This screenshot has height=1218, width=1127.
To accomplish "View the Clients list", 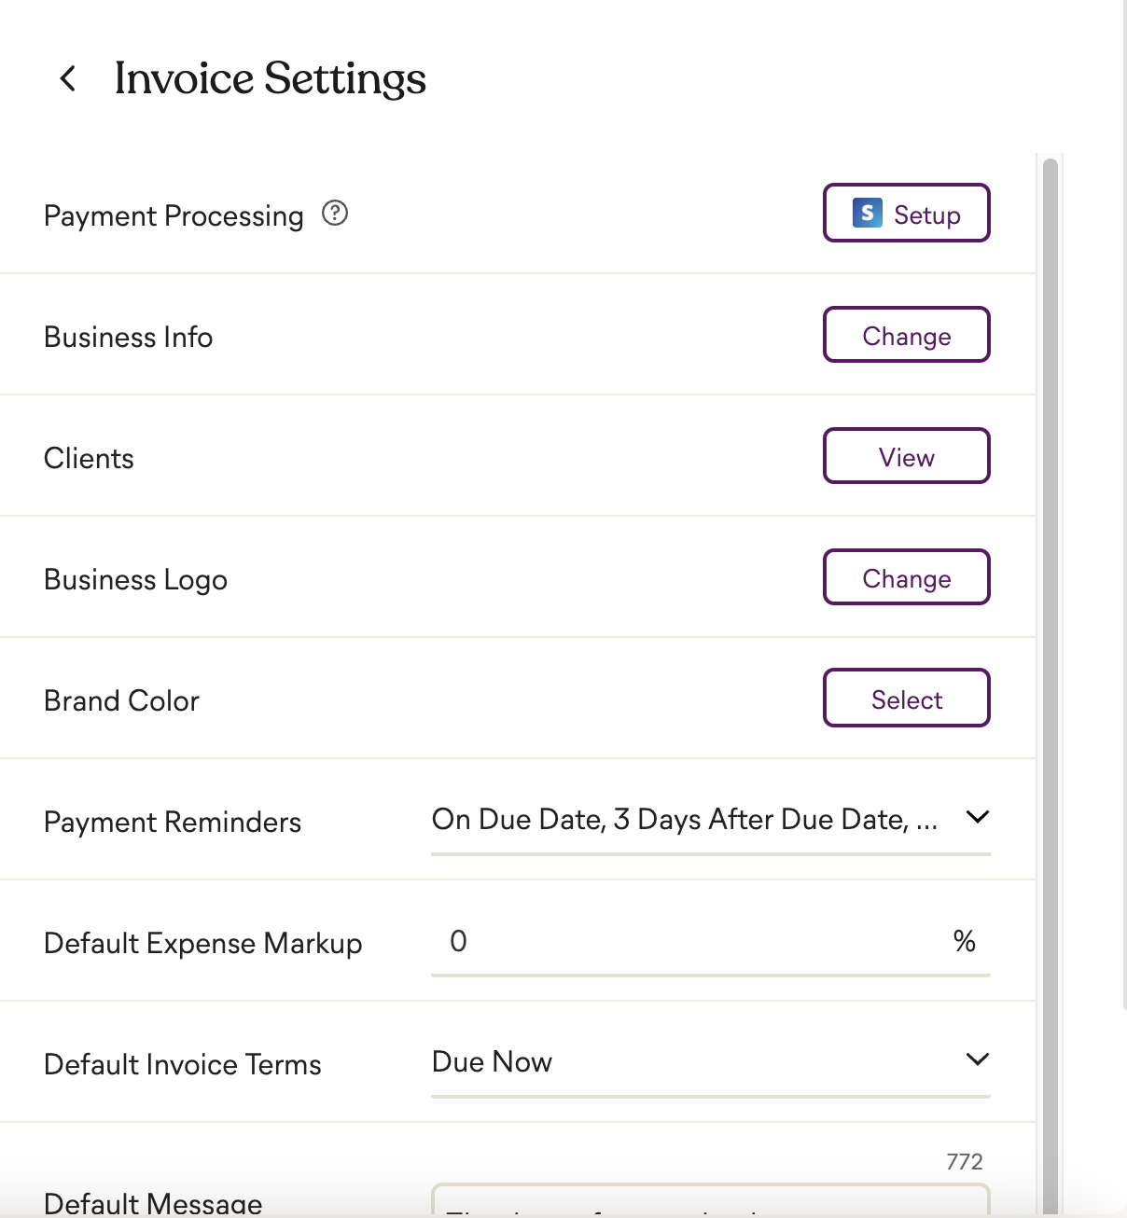I will tap(906, 456).
